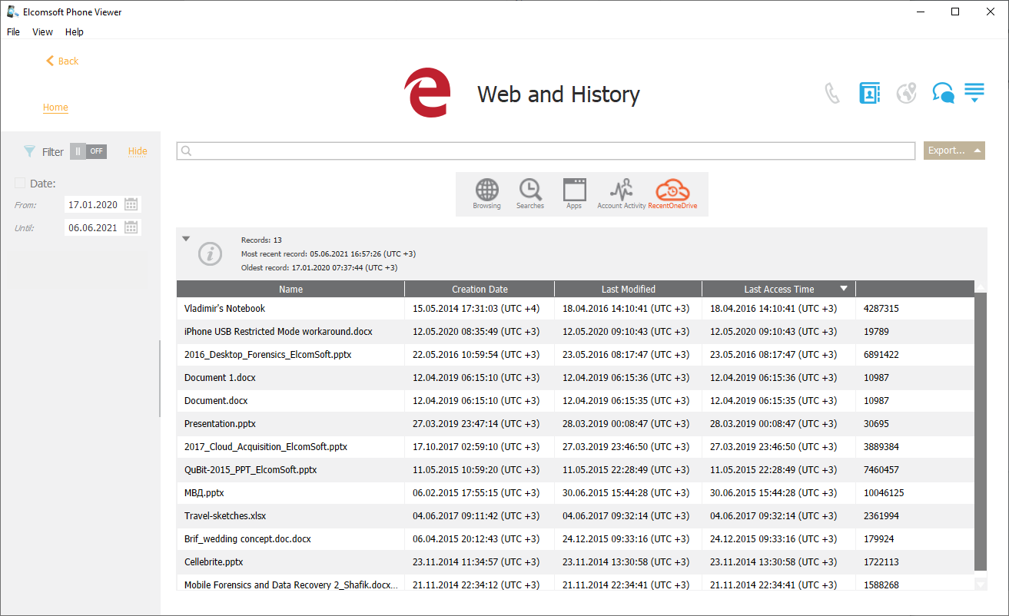Image resolution: width=1009 pixels, height=616 pixels.
Task: Sort by Creation Date column header
Action: click(480, 289)
